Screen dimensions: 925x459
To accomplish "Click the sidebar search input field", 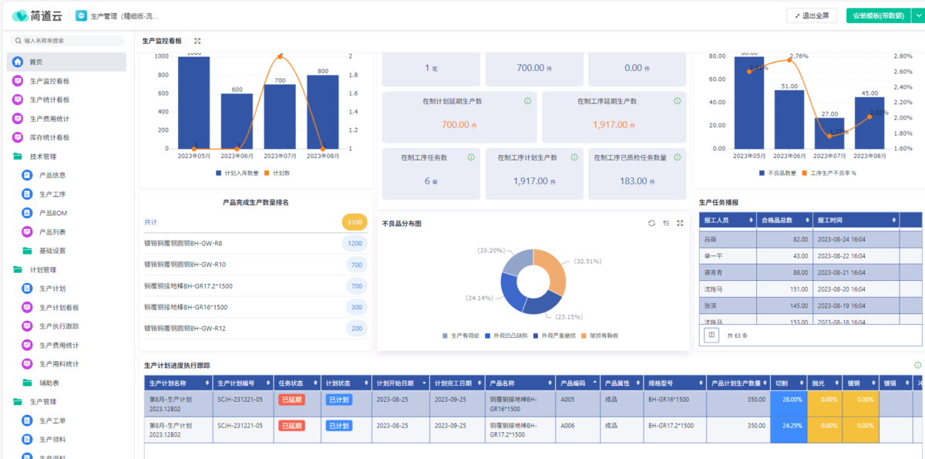I will (x=68, y=40).
